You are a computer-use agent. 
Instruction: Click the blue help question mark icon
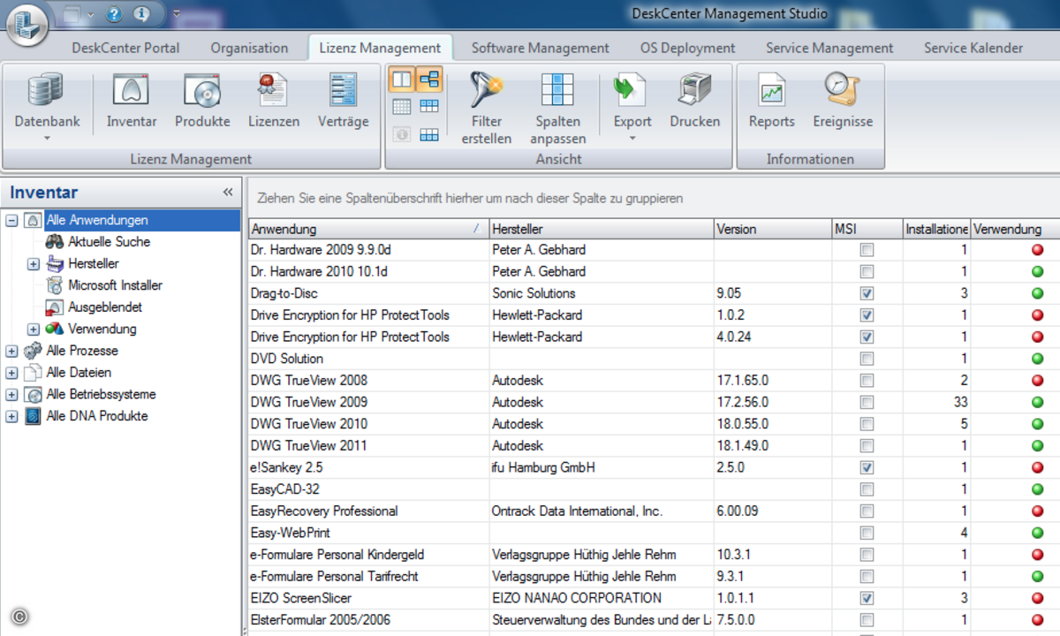(113, 14)
